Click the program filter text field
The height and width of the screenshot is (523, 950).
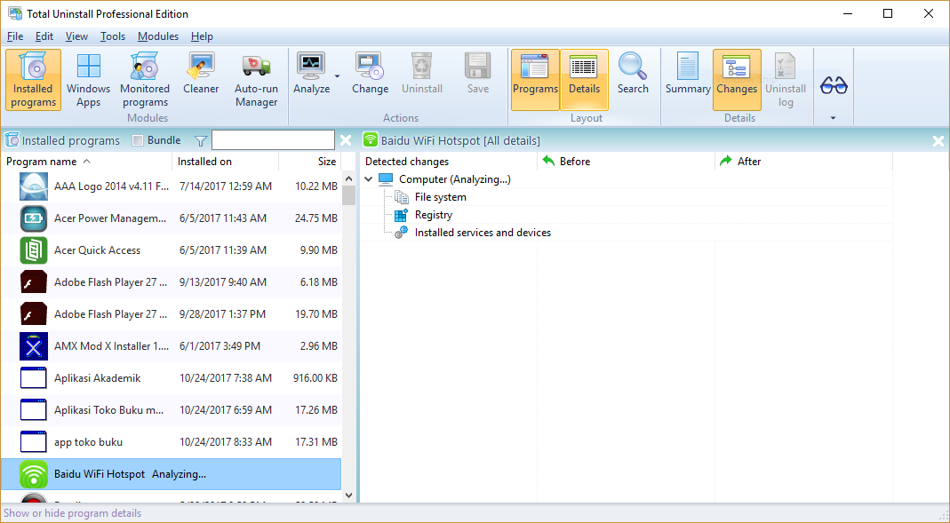click(273, 140)
